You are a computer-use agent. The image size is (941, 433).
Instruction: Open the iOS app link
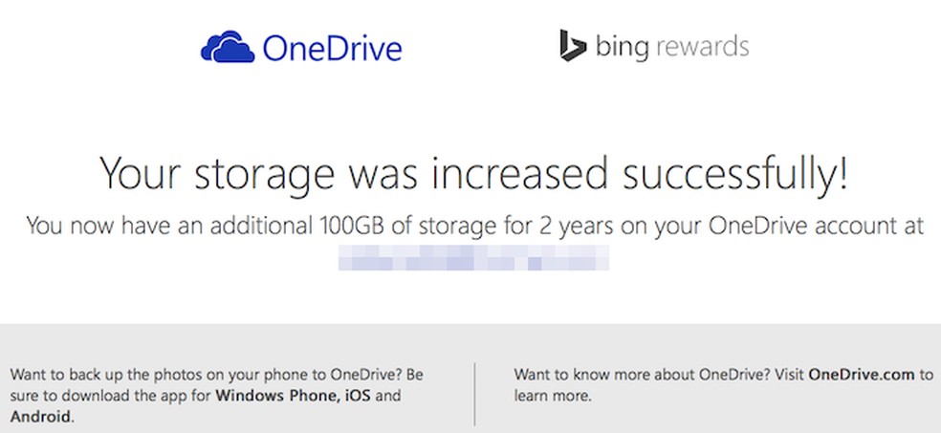coord(357,395)
